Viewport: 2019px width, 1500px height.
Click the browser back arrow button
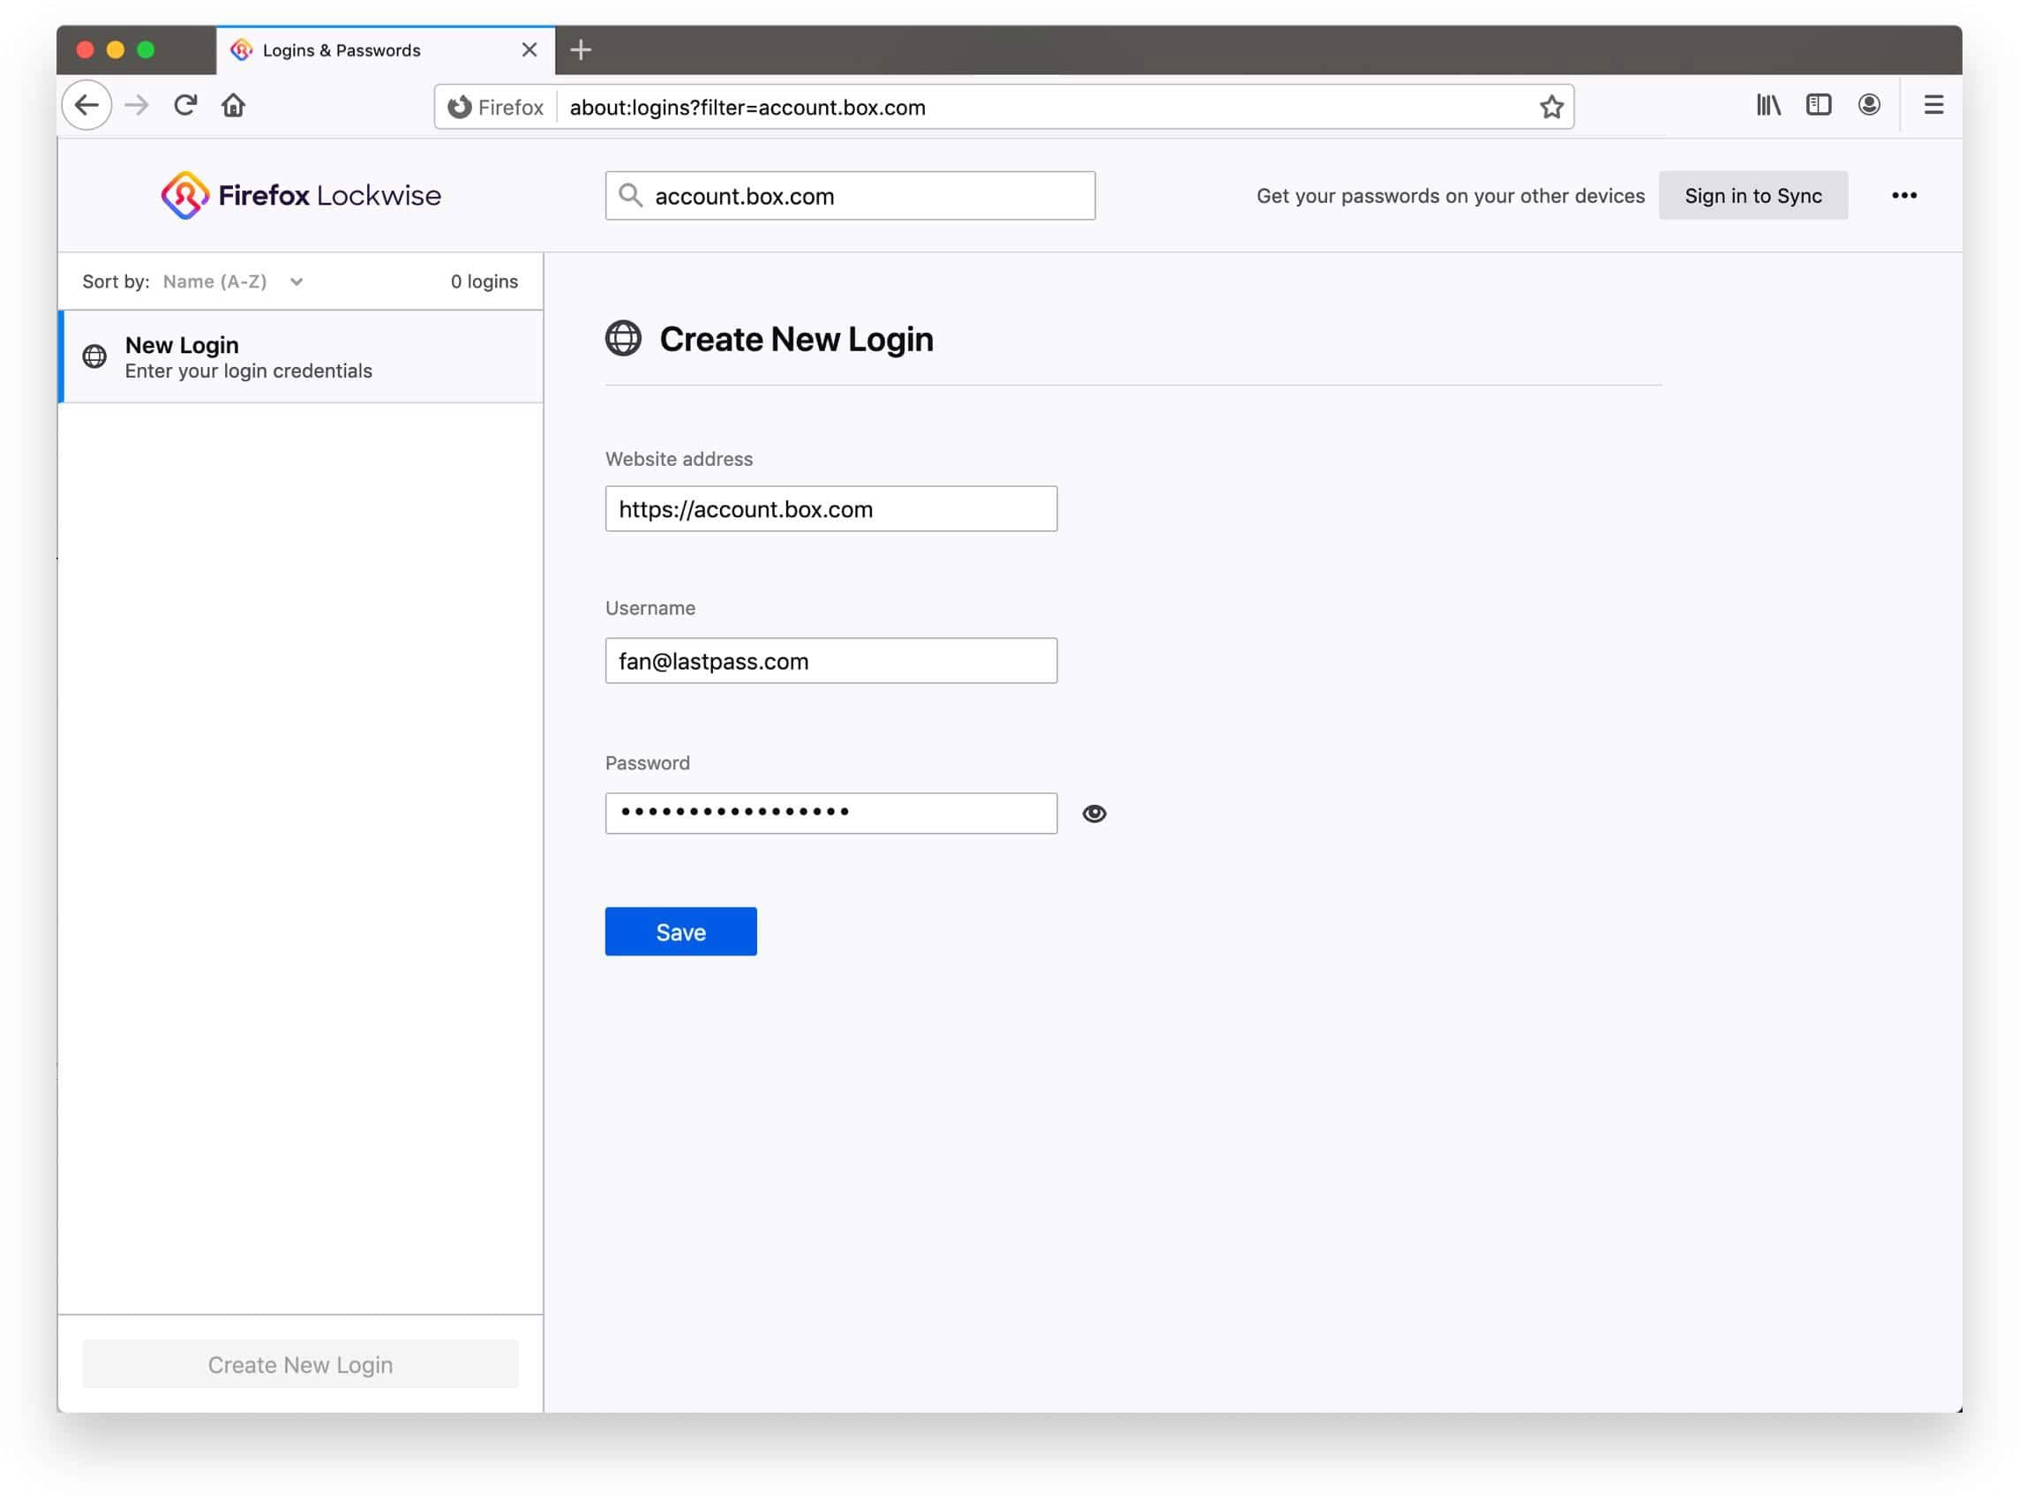[x=86, y=105]
